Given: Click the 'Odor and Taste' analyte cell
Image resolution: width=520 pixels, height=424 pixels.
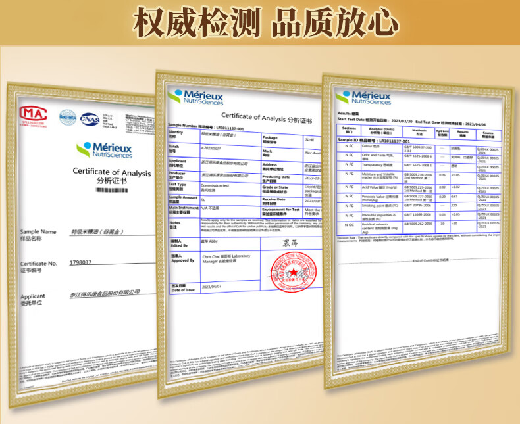Looking at the screenshot, I should point(382,157).
